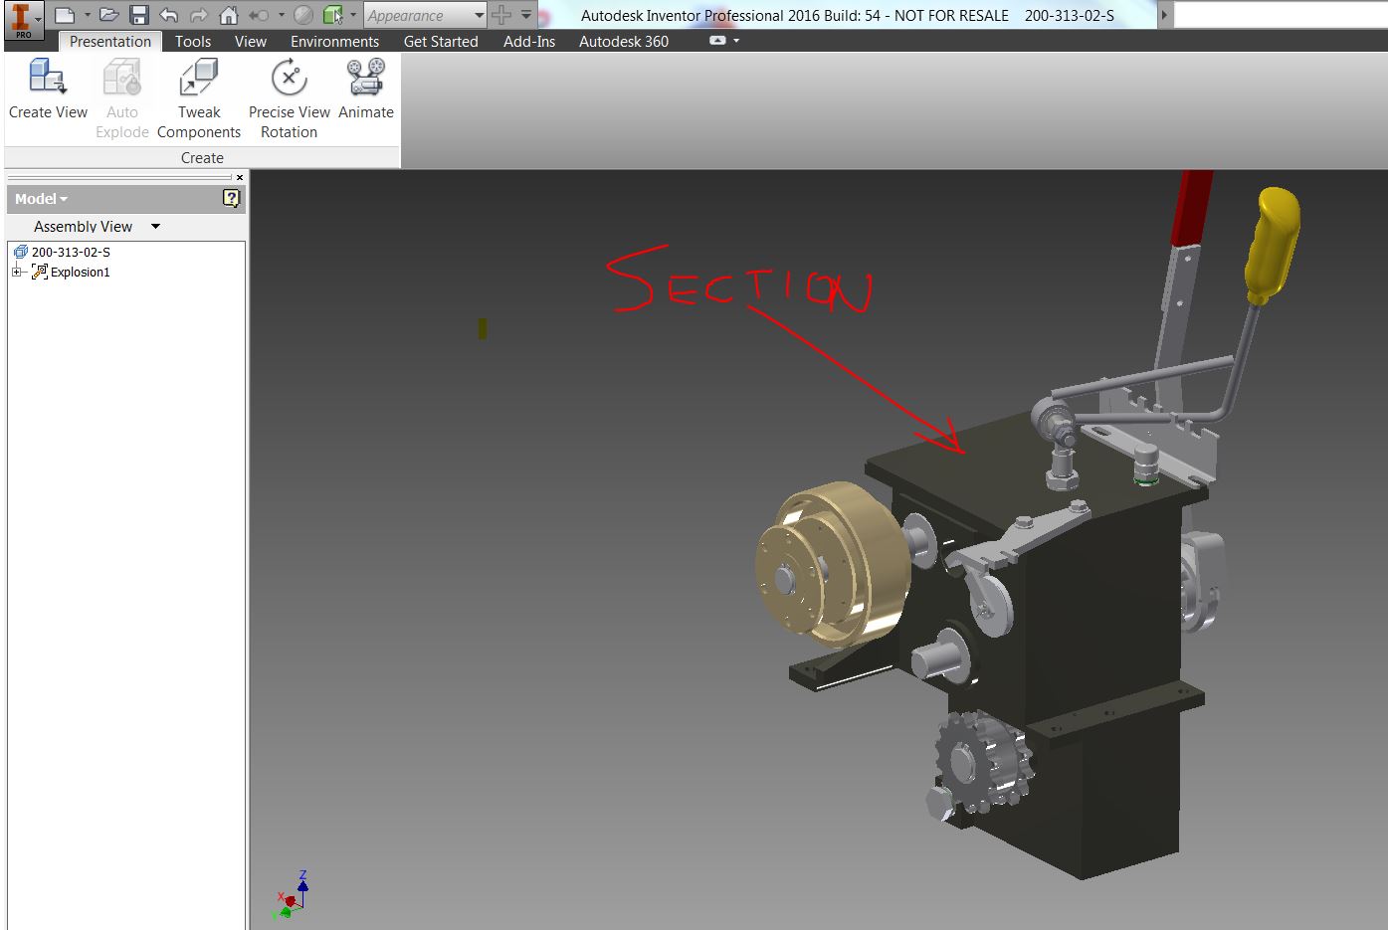1388x930 pixels.
Task: Open the Tools ribbon tab
Action: pos(193,41)
